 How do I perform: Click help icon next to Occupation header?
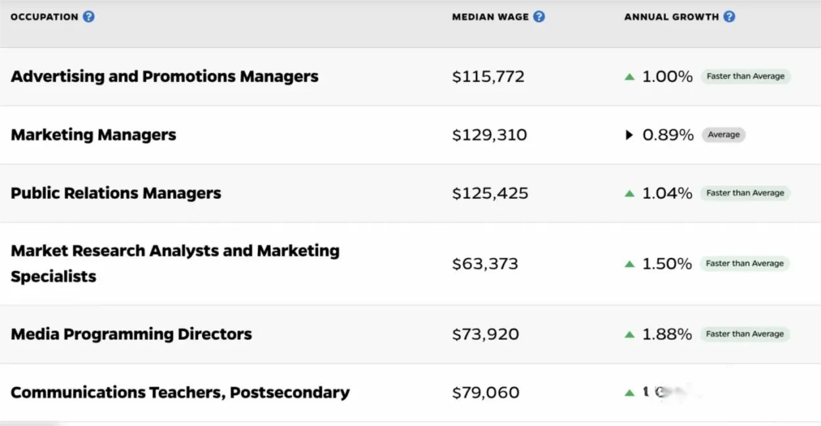coord(89,17)
